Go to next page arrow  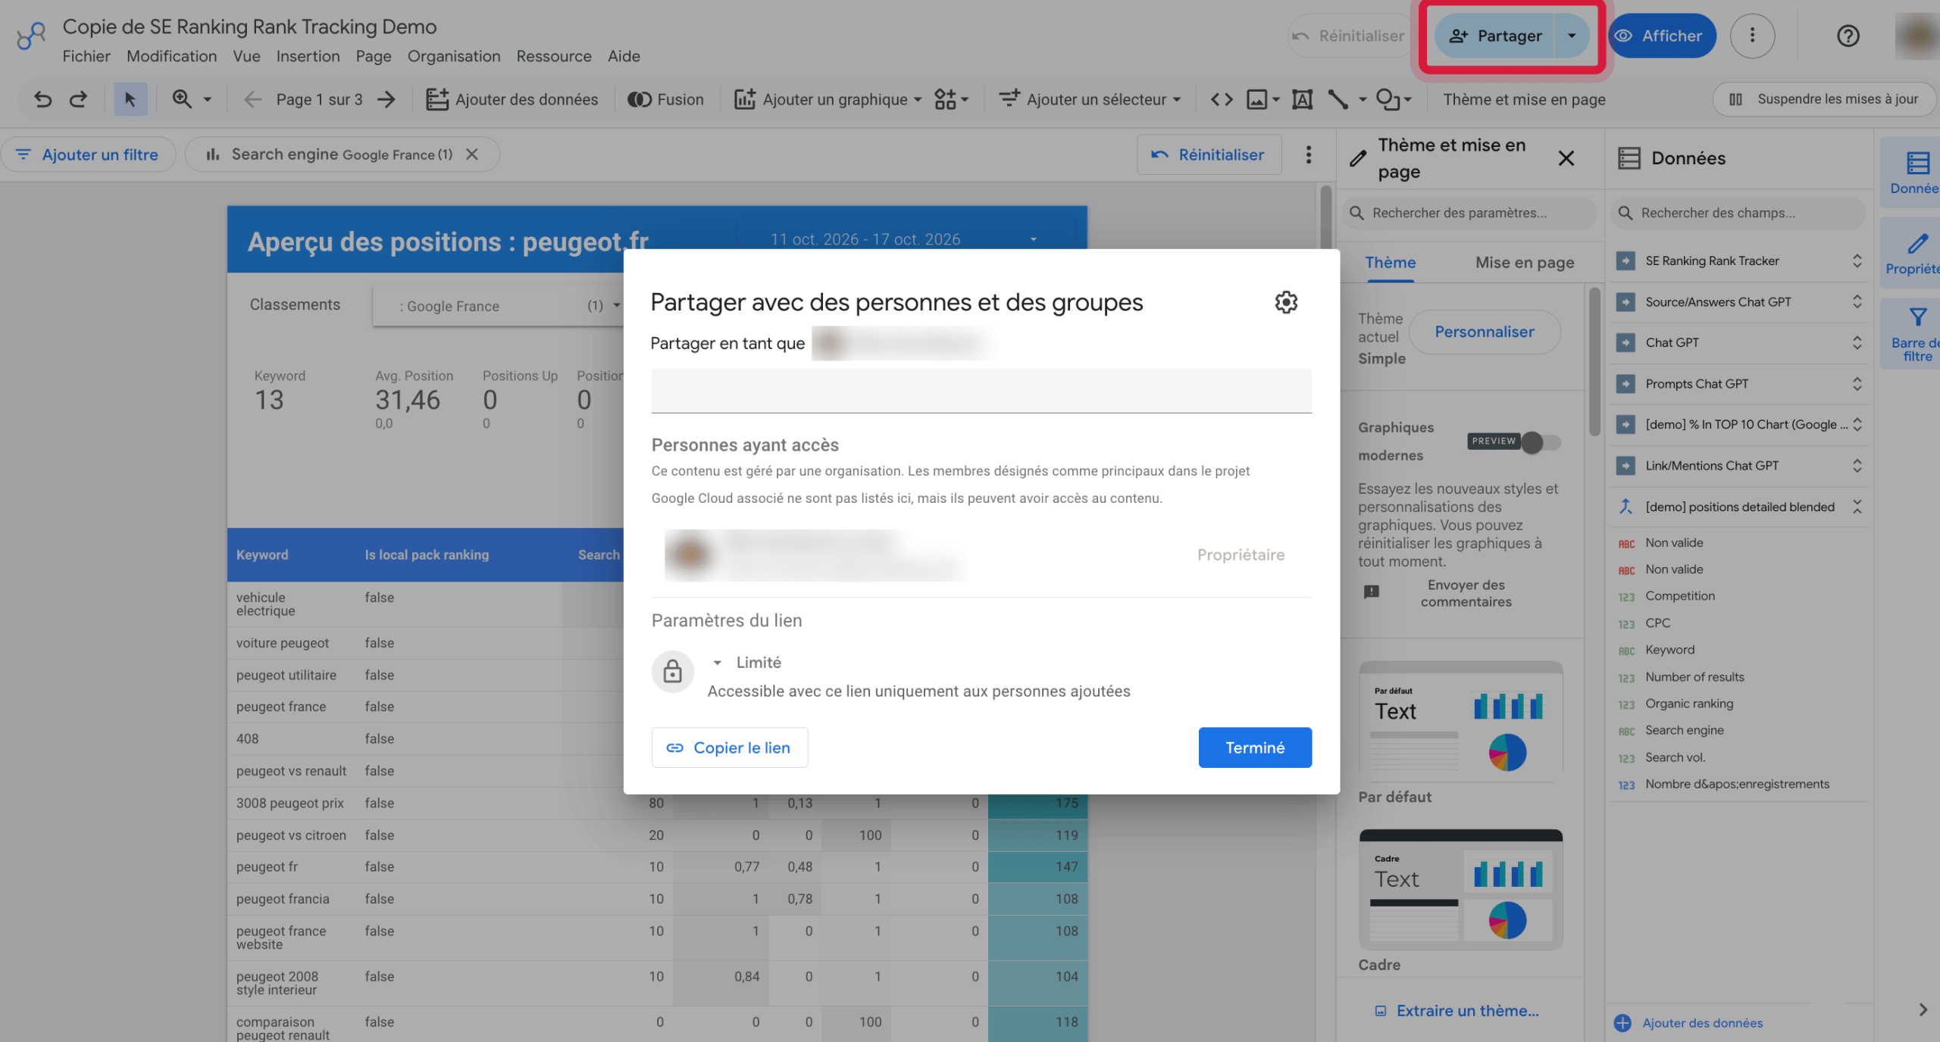pyautogui.click(x=387, y=99)
